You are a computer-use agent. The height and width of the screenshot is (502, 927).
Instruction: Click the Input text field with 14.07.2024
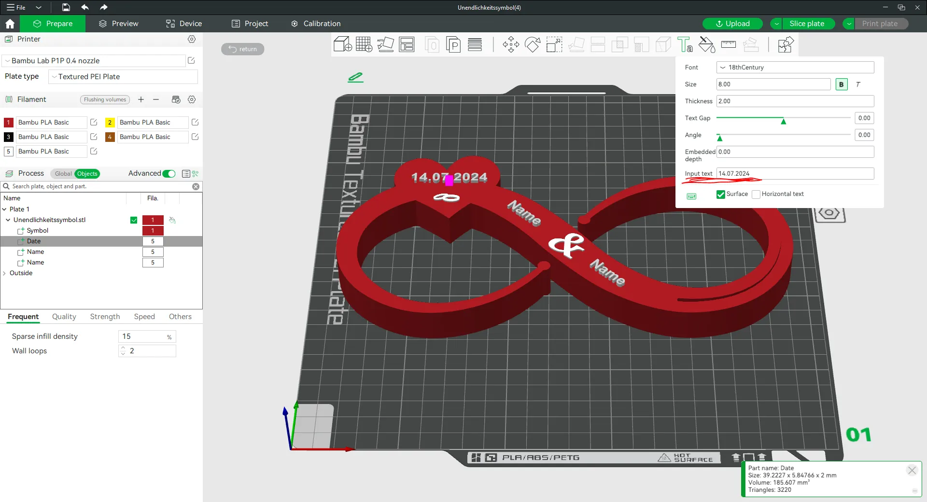(795, 174)
